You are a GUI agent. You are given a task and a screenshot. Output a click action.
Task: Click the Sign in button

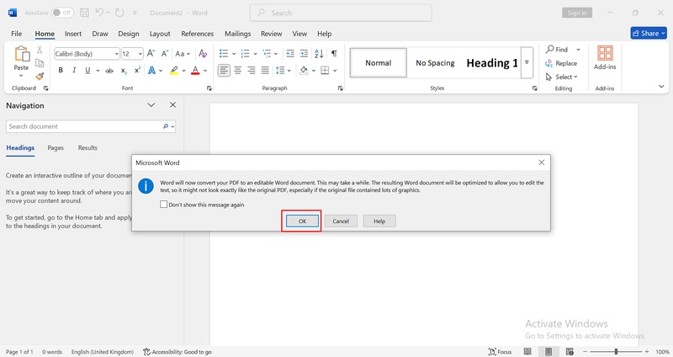(x=577, y=13)
